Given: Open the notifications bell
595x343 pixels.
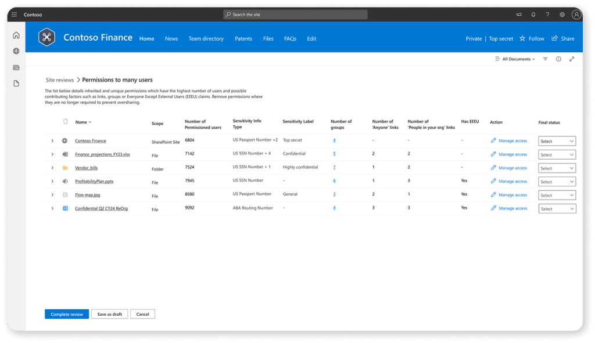Looking at the screenshot, I should point(533,15).
